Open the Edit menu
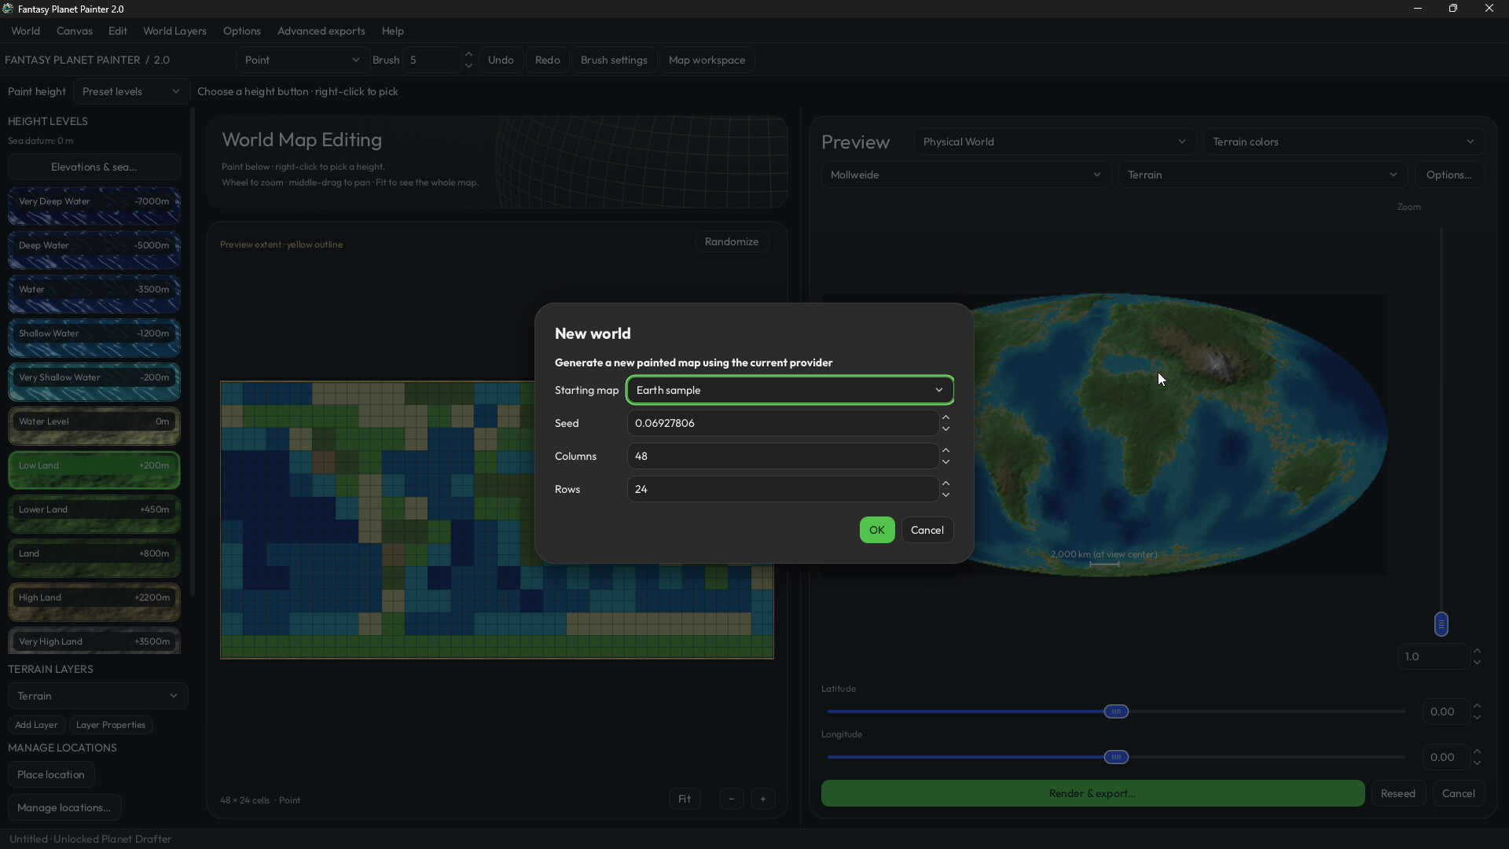Image resolution: width=1509 pixels, height=849 pixels. [x=118, y=31]
